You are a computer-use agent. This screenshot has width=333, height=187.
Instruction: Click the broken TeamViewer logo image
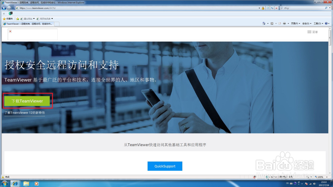33,34
